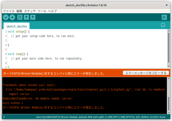Click the Verify (checkmark) compile button
This screenshot has width=172, height=121.
[x=6, y=17]
